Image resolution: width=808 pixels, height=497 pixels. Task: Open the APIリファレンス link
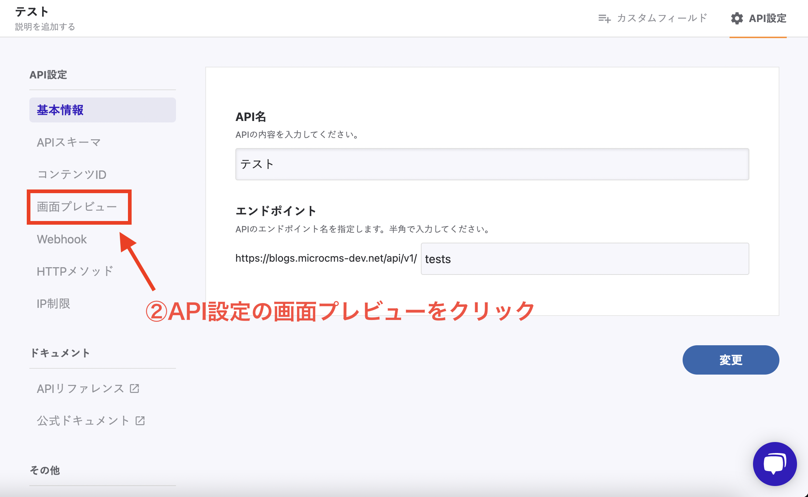pos(81,389)
